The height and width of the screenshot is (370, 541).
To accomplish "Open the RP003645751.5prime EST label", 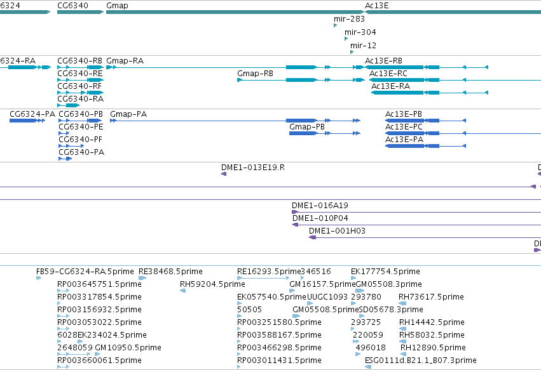I will tap(99, 284).
